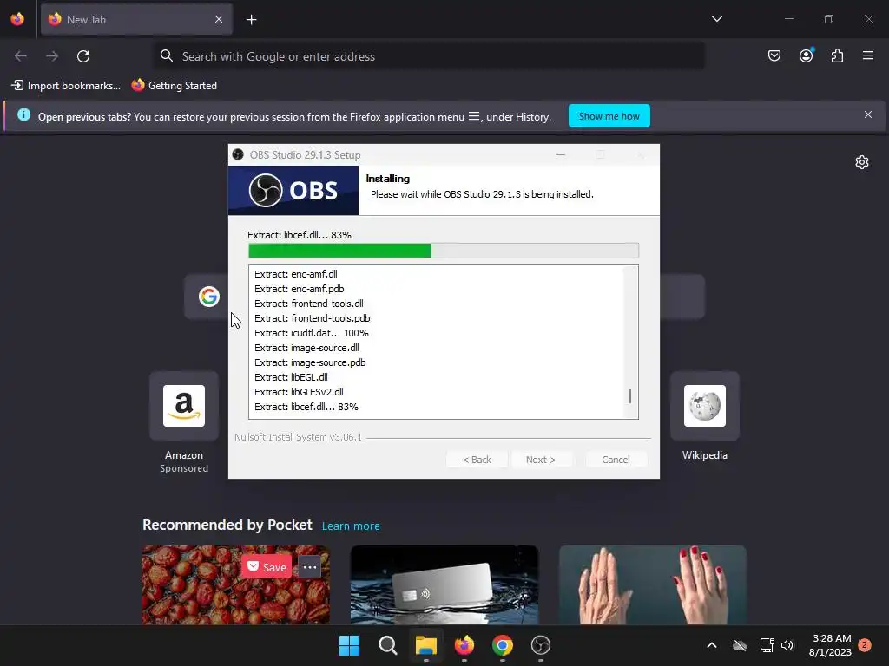This screenshot has height=666, width=889.
Task: Show hidden system tray icons
Action: pos(712,645)
